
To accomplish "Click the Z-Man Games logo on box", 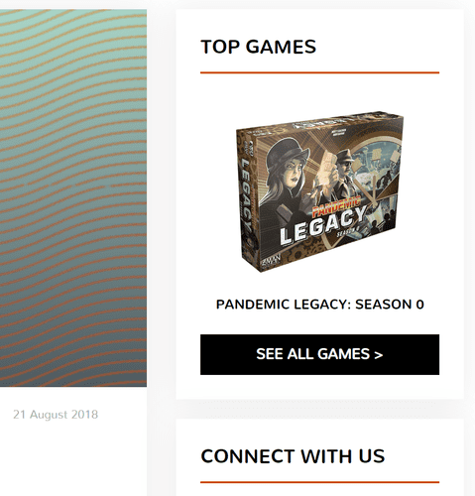I will click(x=272, y=258).
